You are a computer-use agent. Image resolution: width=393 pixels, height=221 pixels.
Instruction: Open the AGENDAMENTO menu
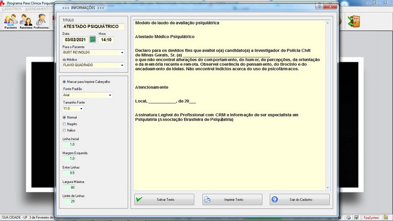pyautogui.click(x=37, y=9)
